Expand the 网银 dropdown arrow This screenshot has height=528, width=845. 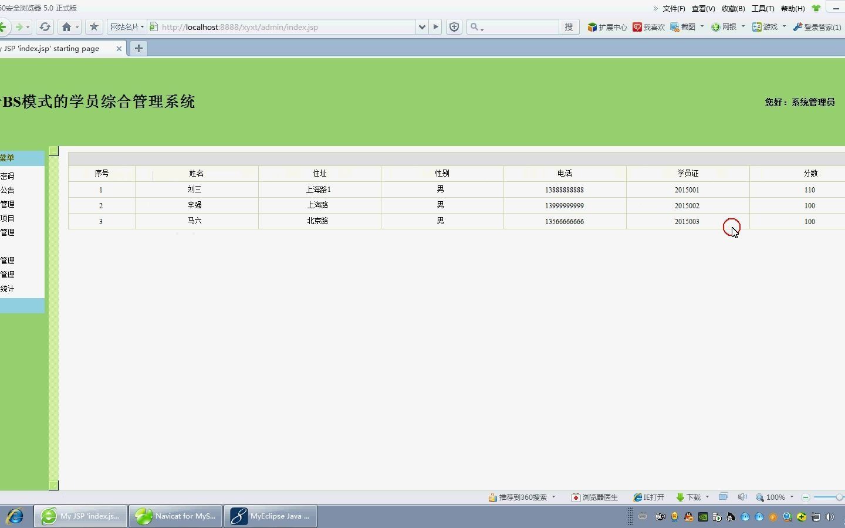click(743, 26)
